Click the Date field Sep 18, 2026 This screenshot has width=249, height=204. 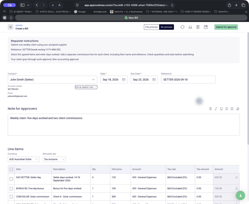(114, 80)
